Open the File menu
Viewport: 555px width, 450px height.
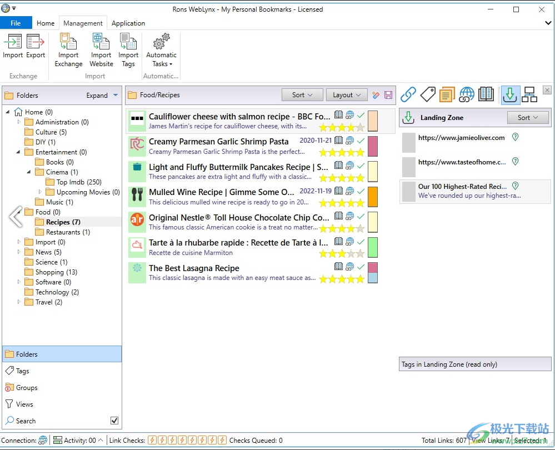point(16,23)
